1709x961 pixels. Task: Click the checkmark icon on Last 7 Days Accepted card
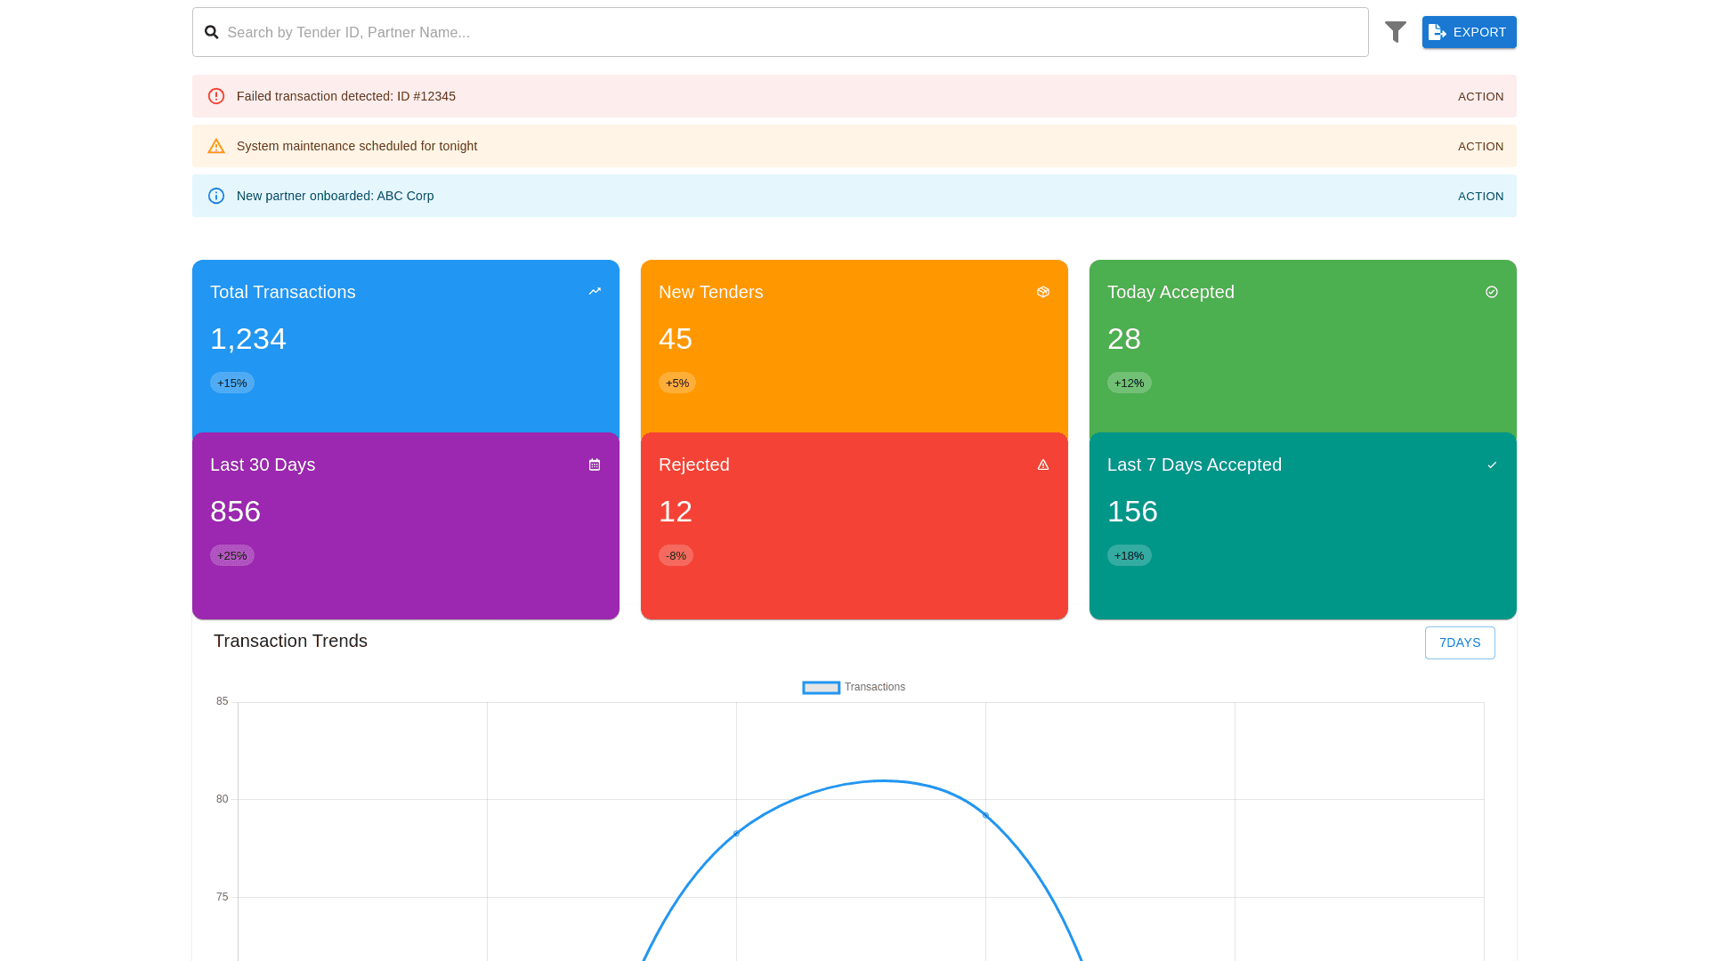1492,464
